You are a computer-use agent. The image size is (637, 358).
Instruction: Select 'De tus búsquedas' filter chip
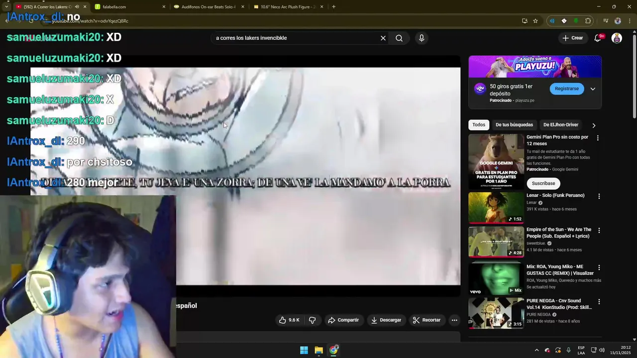tap(514, 125)
